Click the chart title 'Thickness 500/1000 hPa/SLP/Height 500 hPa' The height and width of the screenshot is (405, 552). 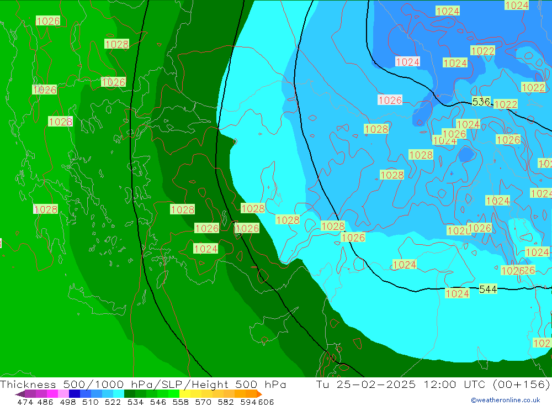tap(143, 384)
